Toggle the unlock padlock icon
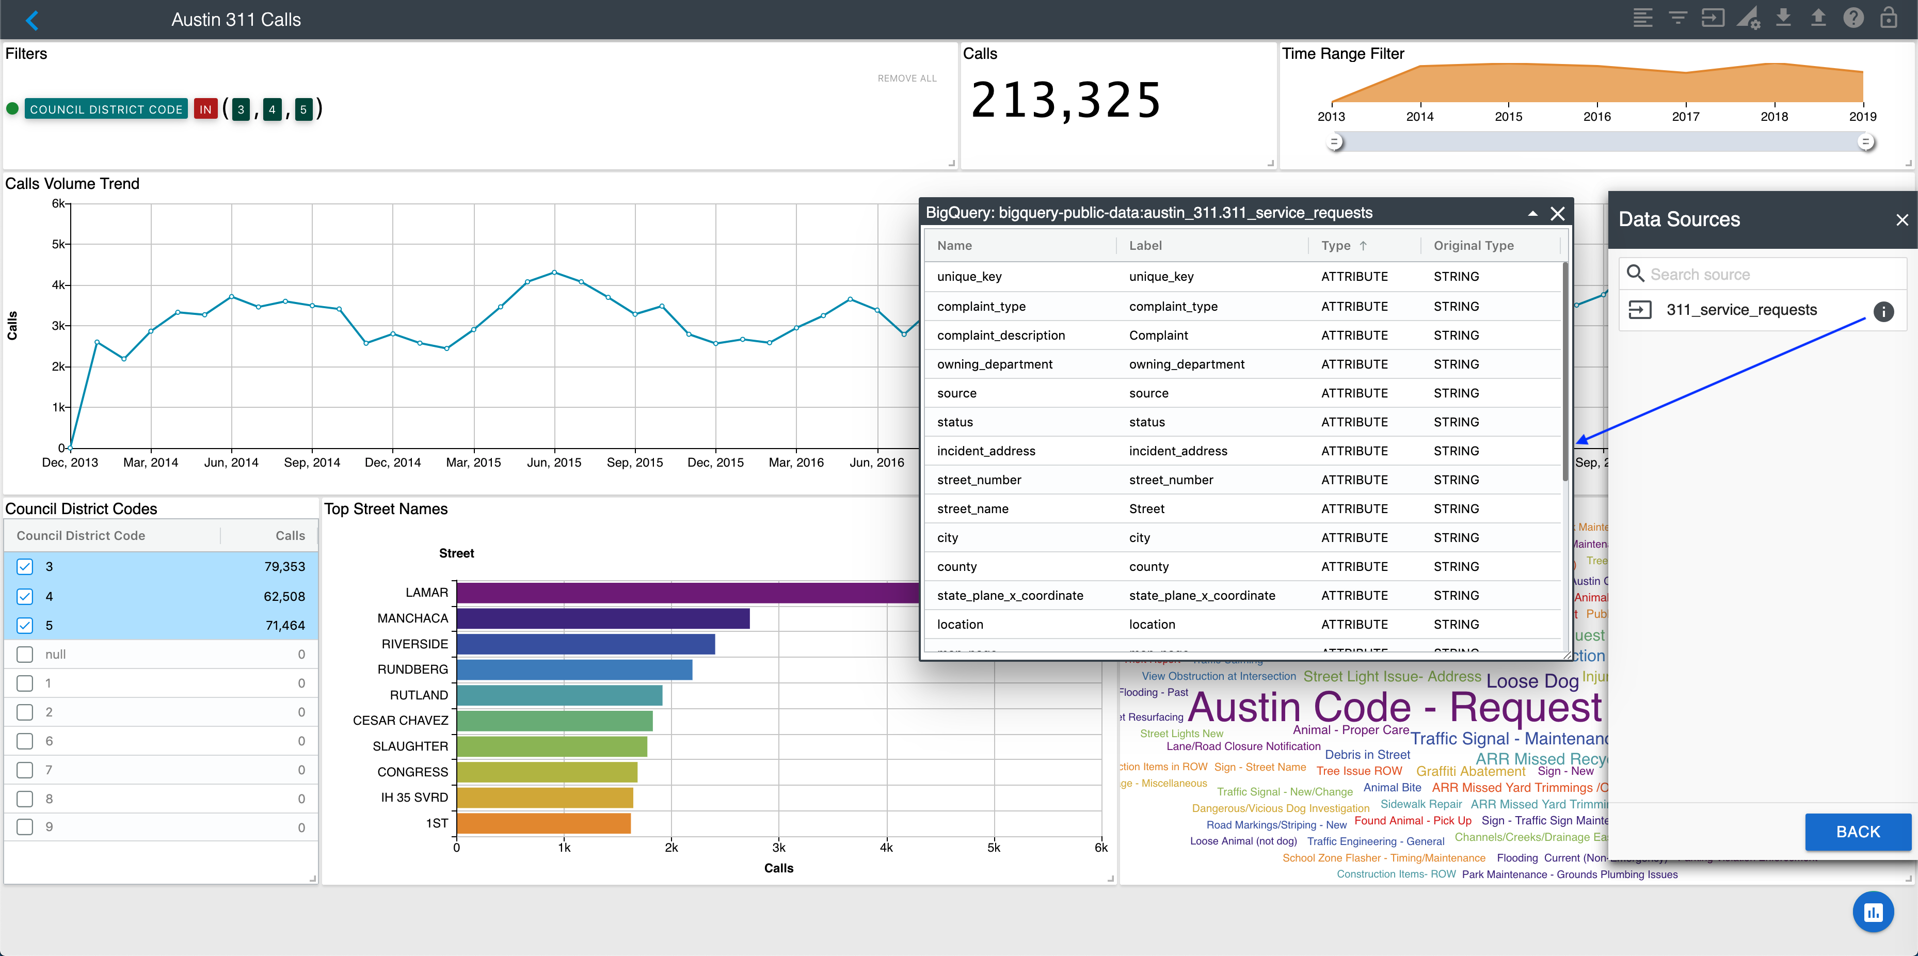1918x956 pixels. pos(1888,18)
